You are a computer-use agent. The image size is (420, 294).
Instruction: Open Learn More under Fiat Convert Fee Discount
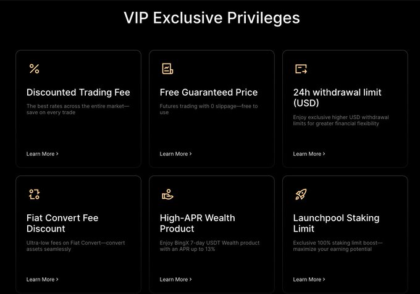(x=42, y=279)
